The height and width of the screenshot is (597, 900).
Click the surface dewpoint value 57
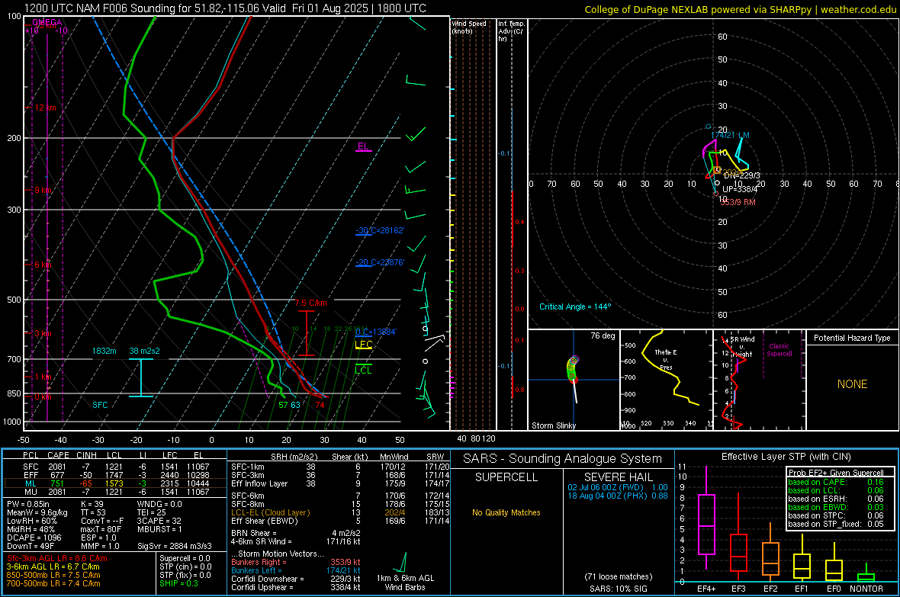tap(283, 405)
